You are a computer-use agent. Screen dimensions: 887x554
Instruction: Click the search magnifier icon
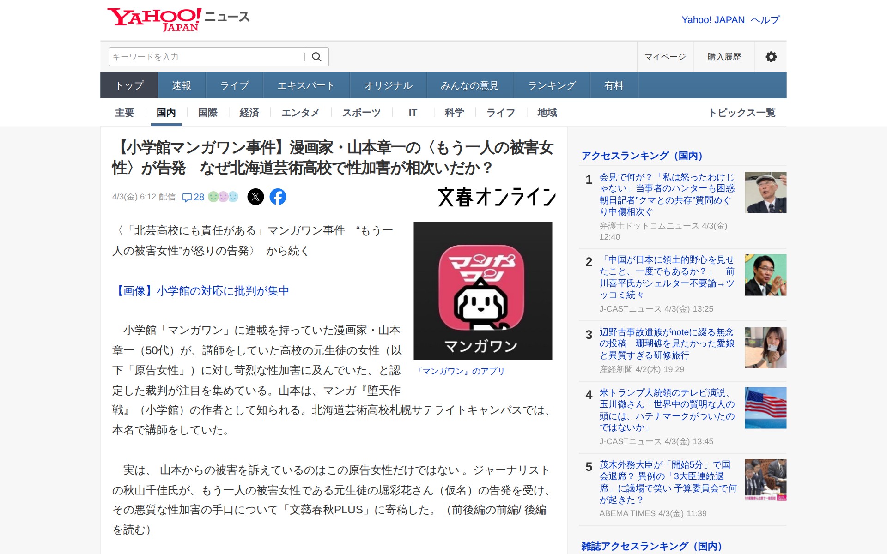click(317, 56)
